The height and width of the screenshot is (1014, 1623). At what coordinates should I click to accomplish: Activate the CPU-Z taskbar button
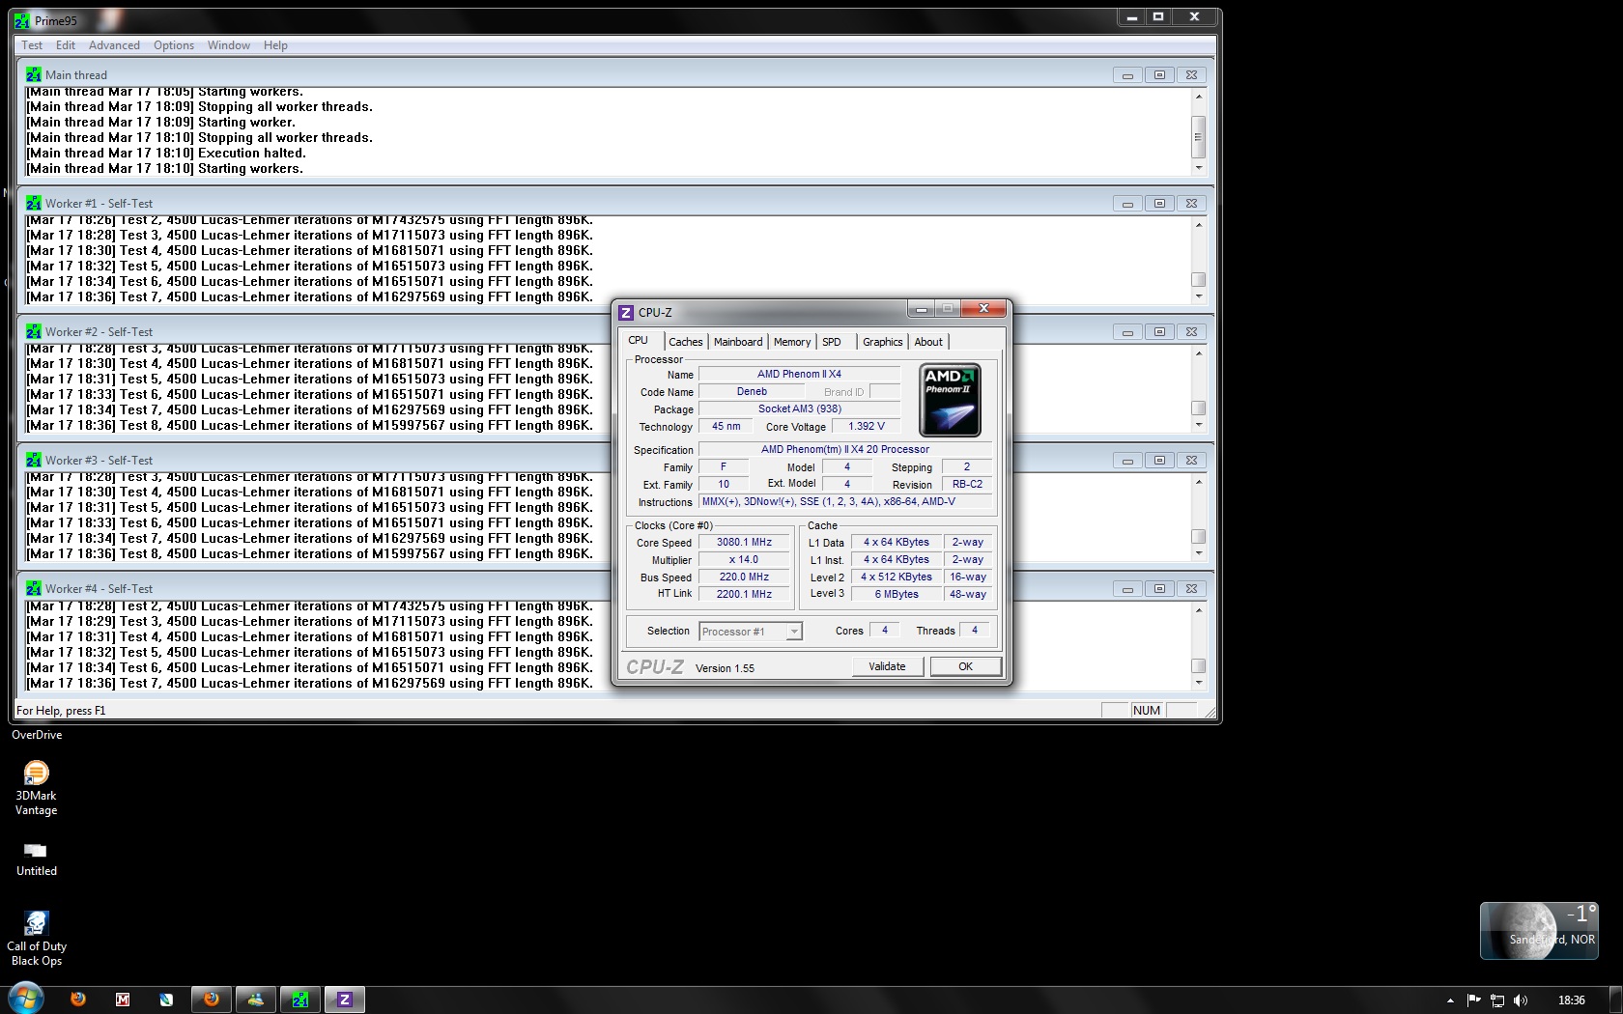[x=345, y=1000]
